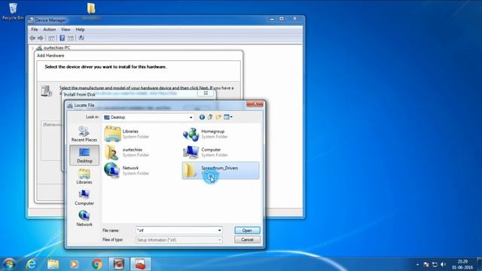This screenshot has height=271, width=482.
Task: Expand the File name dropdown arrow
Action: (219, 230)
